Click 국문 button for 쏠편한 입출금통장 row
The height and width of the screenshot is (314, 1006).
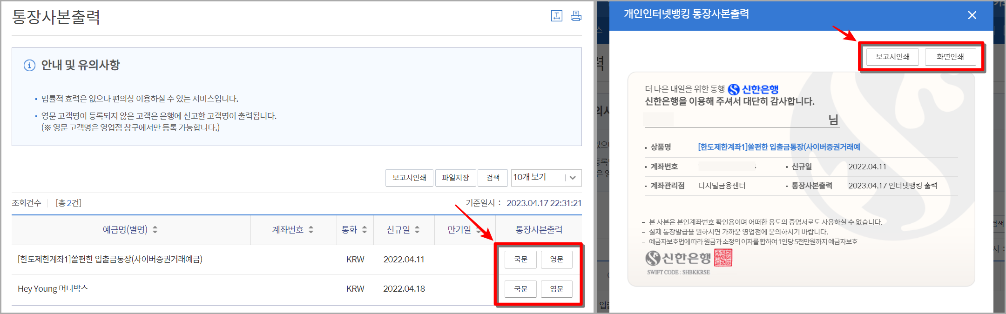click(x=520, y=260)
